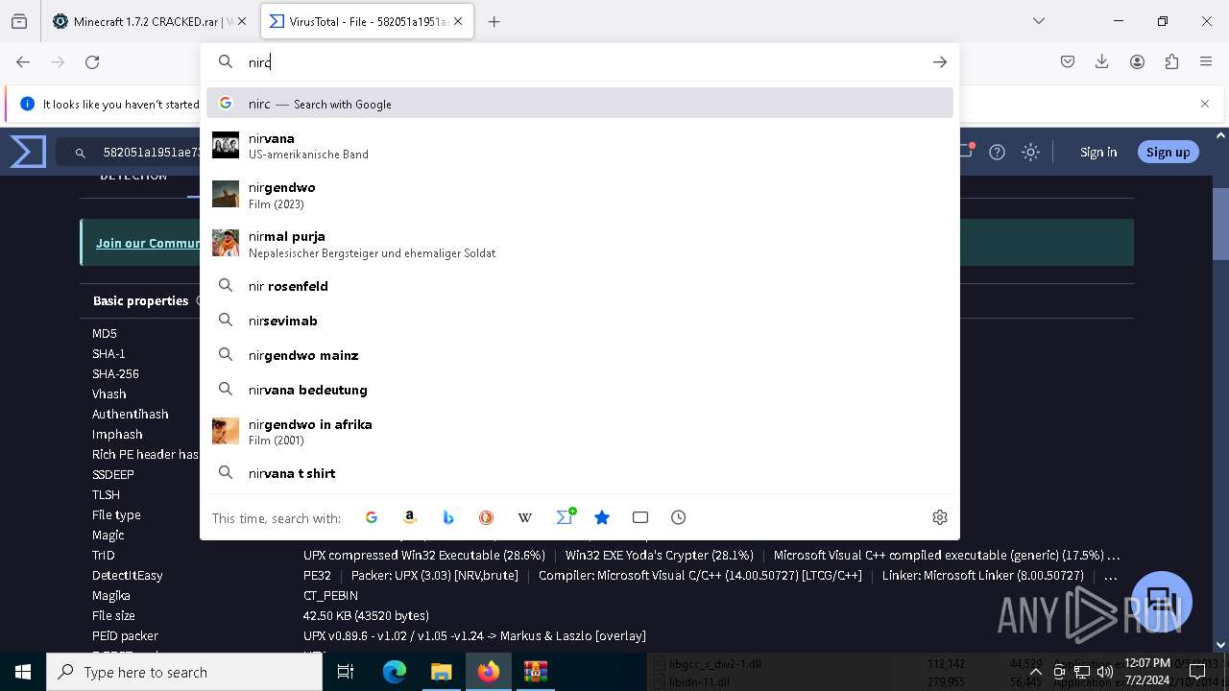Open the 'Join our Community' link
The height and width of the screenshot is (691, 1229).
[x=148, y=243]
